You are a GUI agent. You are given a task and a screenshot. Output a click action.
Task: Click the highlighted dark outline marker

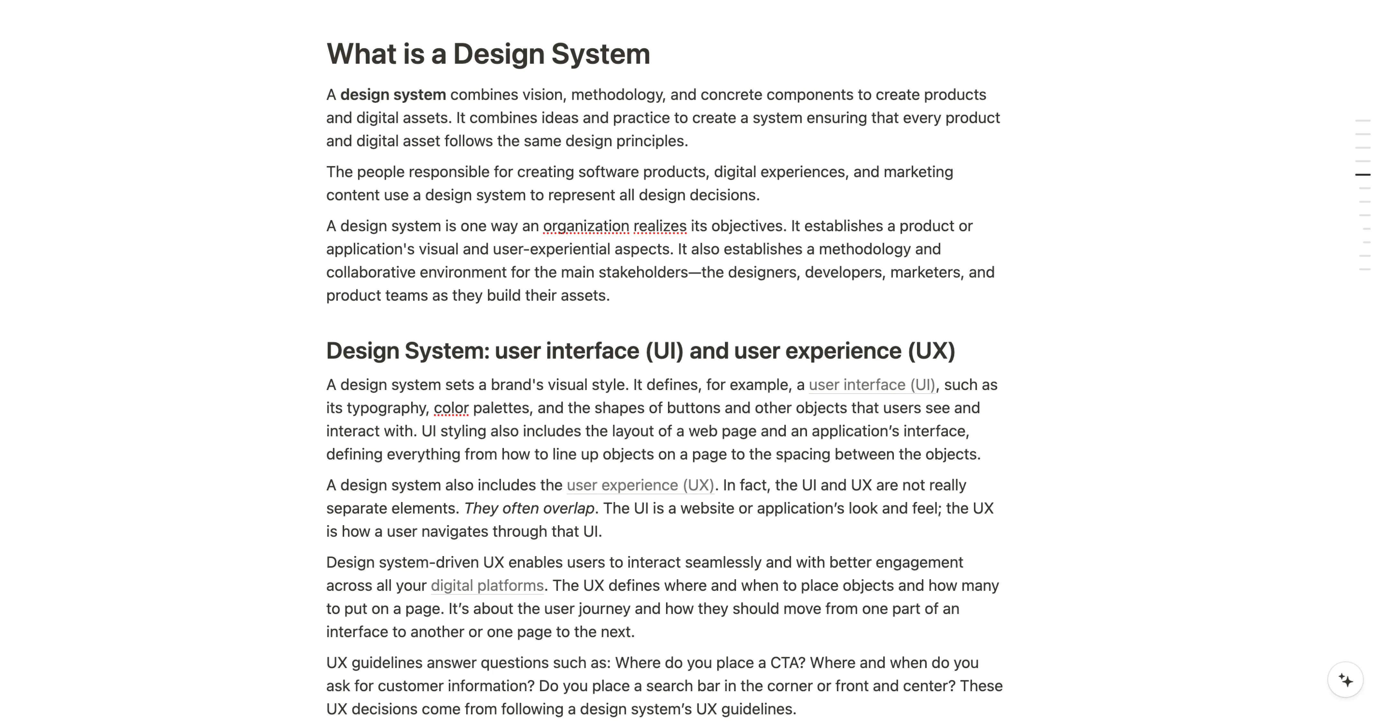click(x=1362, y=175)
